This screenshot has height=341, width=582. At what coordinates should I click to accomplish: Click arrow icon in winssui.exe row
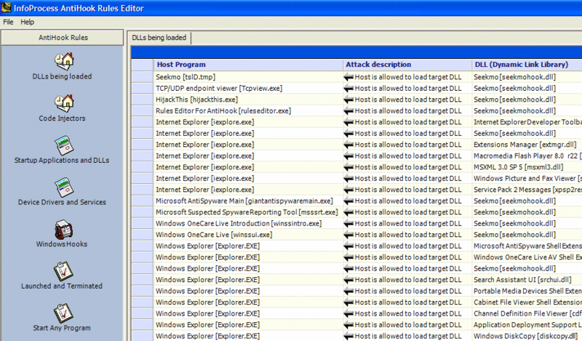coord(348,235)
